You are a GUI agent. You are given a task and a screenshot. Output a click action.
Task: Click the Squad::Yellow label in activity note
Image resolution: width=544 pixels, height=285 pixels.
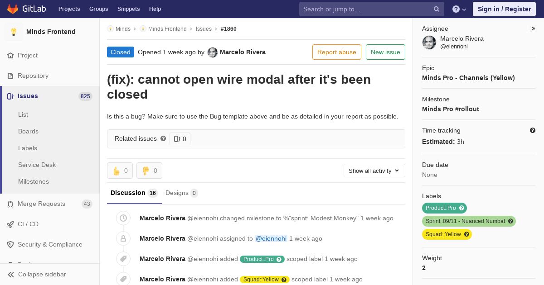pos(265,280)
